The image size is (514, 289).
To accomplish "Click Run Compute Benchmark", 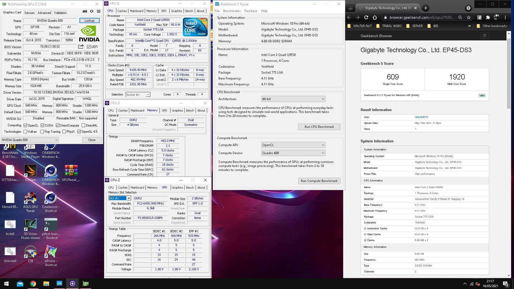I will tap(319, 181).
